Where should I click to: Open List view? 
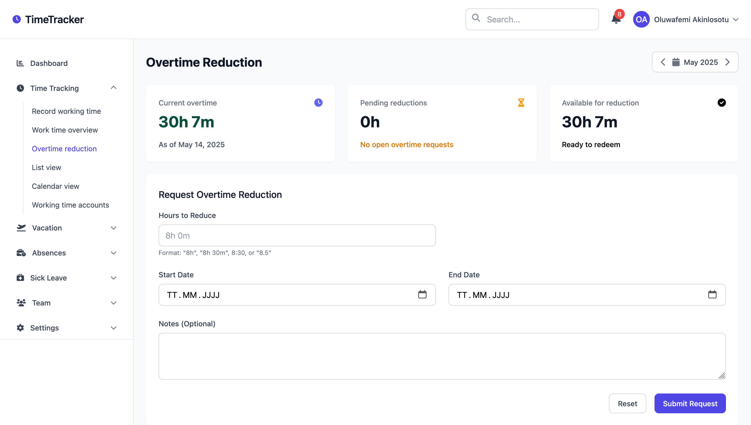coord(46,167)
